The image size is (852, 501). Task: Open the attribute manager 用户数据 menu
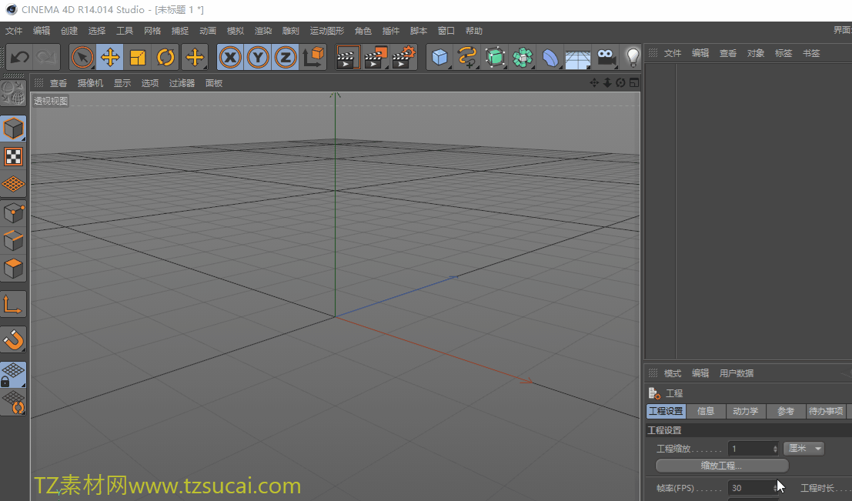tap(737, 373)
